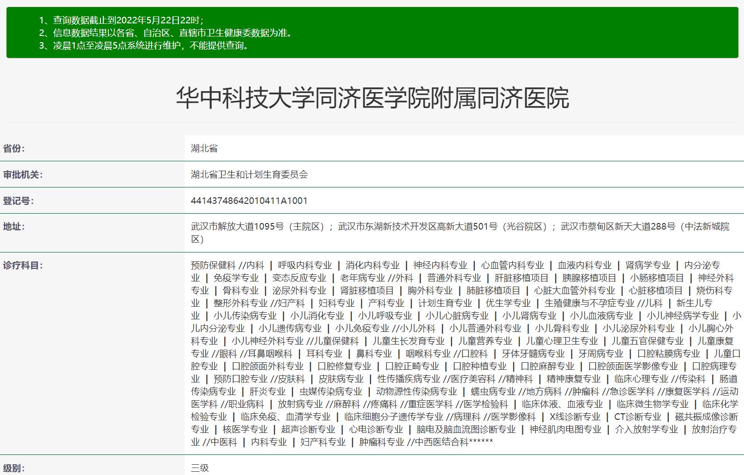Click the 心脏大血管外科专业 entry
The height and width of the screenshot is (475, 744).
(574, 291)
